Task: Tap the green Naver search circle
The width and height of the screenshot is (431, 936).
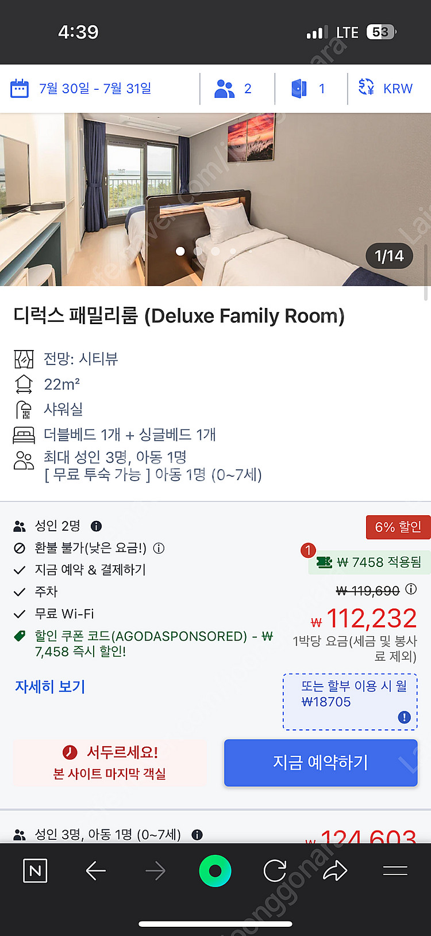Action: pos(215,870)
